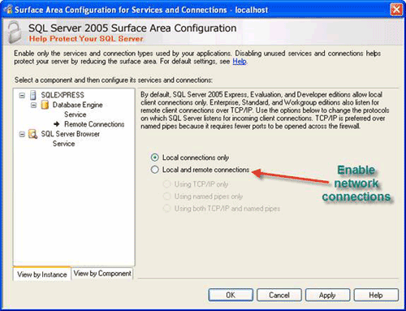This screenshot has height=311, width=406.
Task: Switch to View by Instance tab
Action: tap(42, 274)
